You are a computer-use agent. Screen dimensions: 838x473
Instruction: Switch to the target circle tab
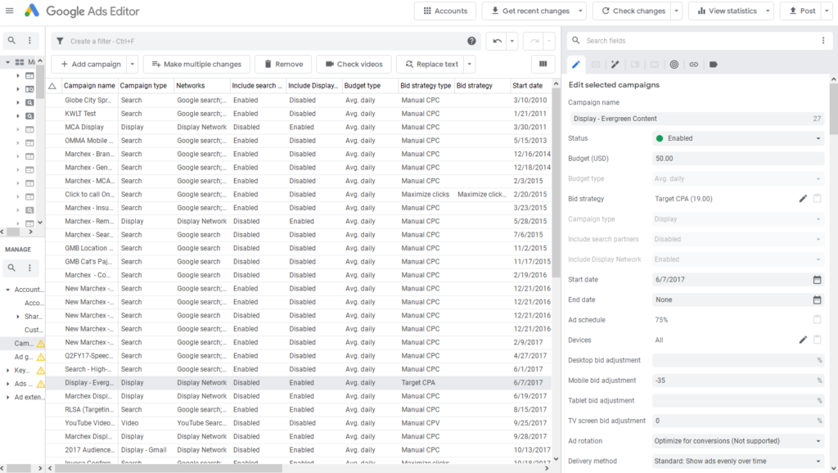674,65
